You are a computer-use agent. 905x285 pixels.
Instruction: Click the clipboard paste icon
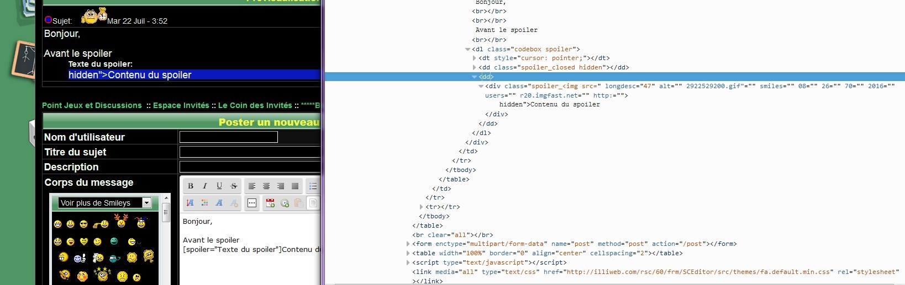tap(299, 203)
